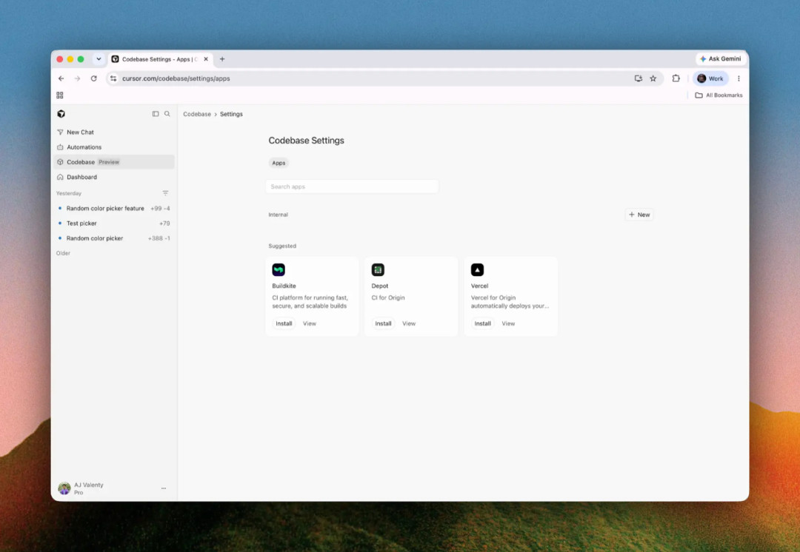Click the Cursor logo in the sidebar
Image resolution: width=800 pixels, height=552 pixels.
pyautogui.click(x=61, y=114)
